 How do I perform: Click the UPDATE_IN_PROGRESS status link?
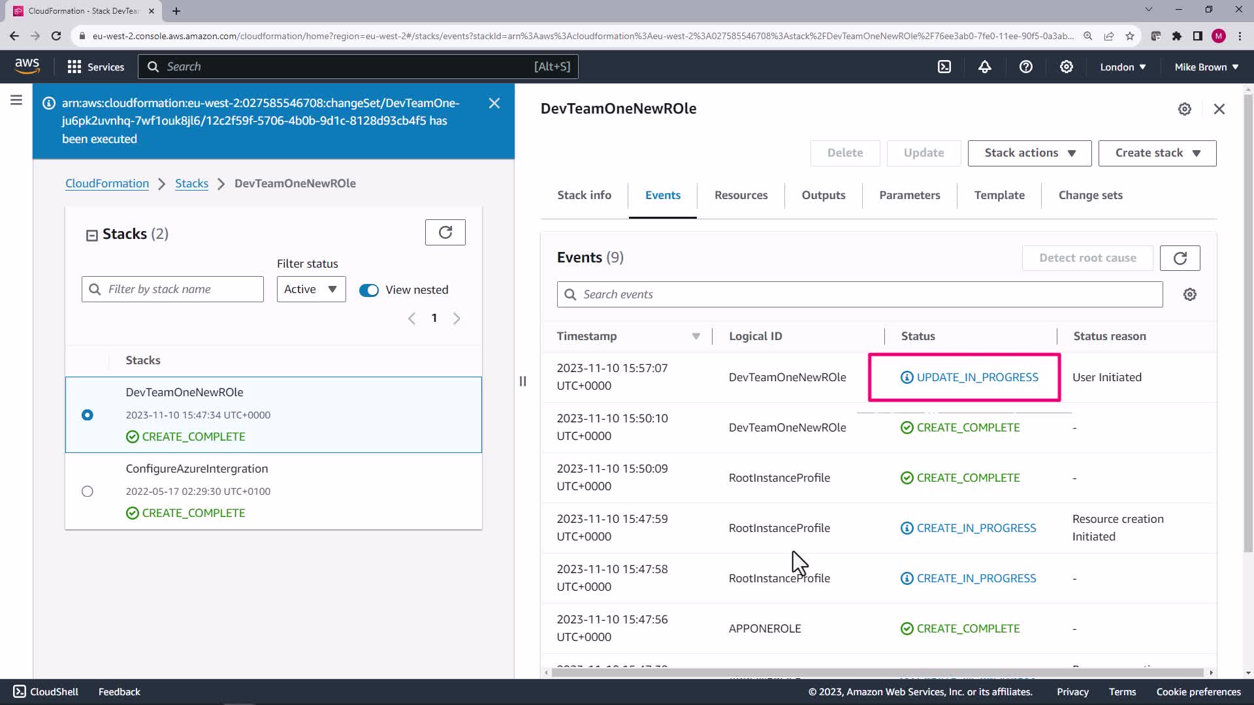pos(977,377)
